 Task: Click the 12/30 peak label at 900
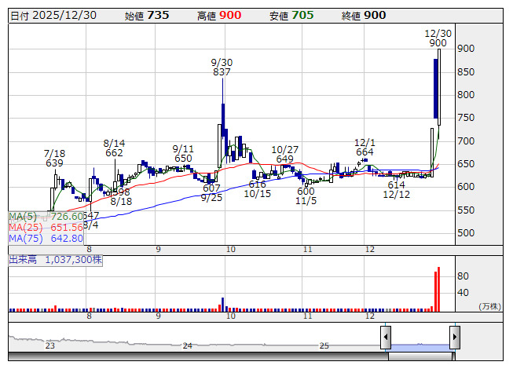(438, 38)
